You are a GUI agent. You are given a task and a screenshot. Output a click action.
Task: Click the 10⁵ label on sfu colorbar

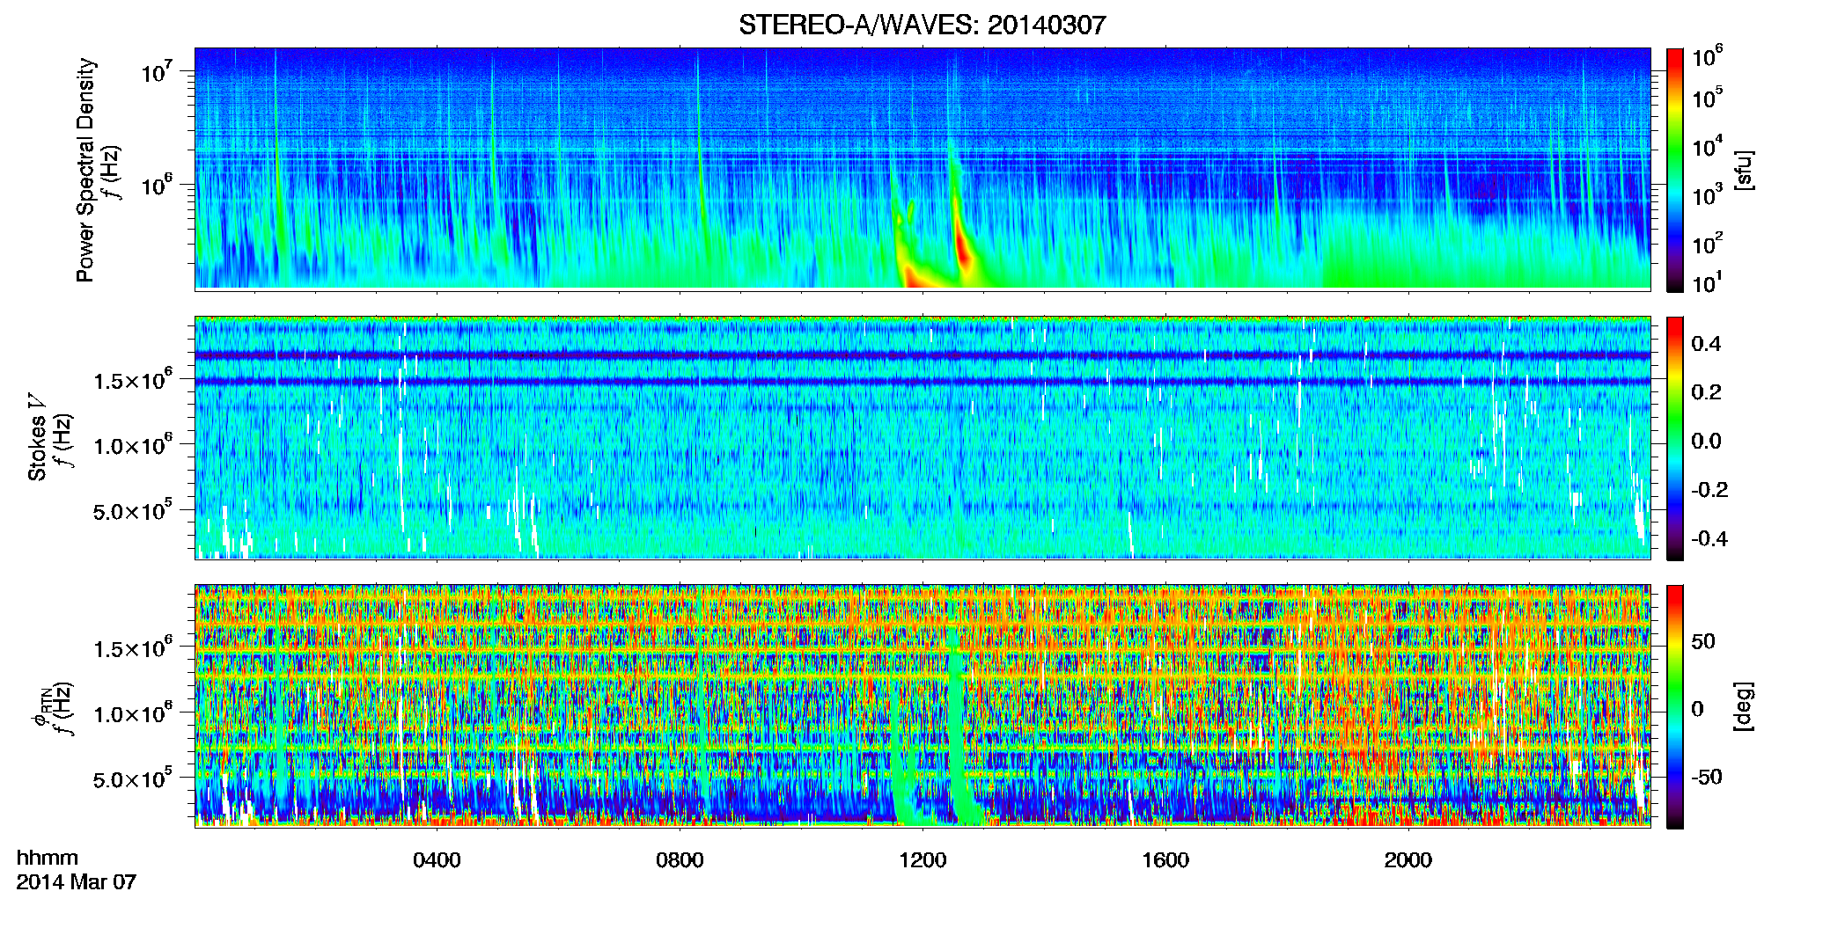(1708, 97)
